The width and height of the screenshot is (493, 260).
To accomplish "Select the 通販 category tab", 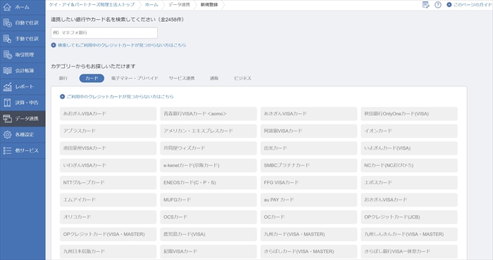I will pos(214,78).
